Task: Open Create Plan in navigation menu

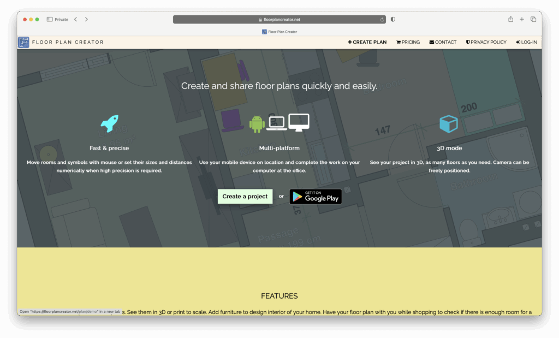Action: point(367,42)
